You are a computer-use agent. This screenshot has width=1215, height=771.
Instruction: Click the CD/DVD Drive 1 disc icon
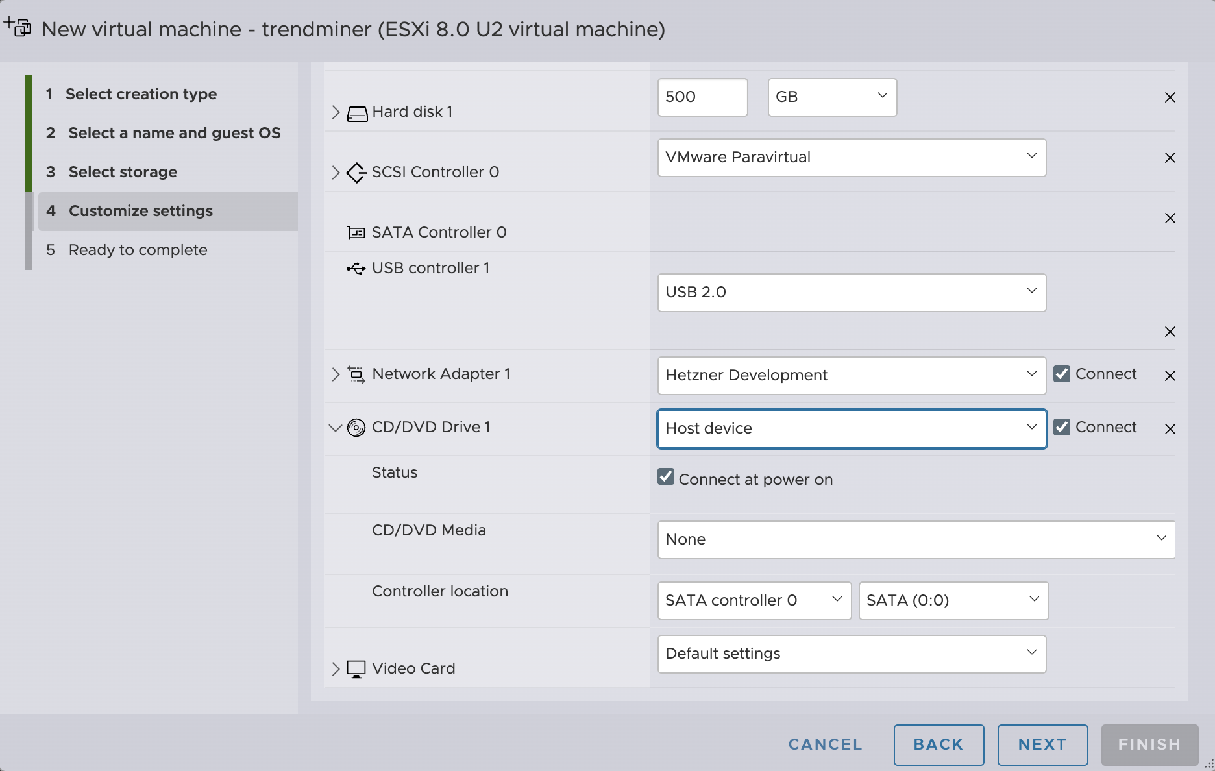pyautogui.click(x=356, y=427)
